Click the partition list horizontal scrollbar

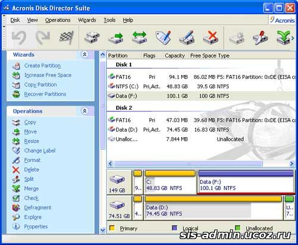tap(188, 164)
